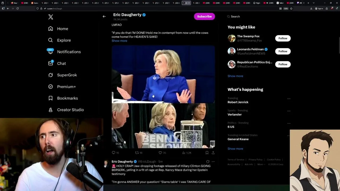Open Eric Daugherty avatar on lower tweet
This screenshot has width=340, height=191.
pyautogui.click(x=106, y=164)
